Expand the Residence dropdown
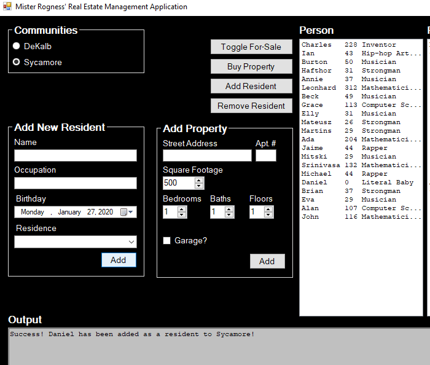Image resolution: width=430 pixels, height=365 pixels. click(x=131, y=242)
